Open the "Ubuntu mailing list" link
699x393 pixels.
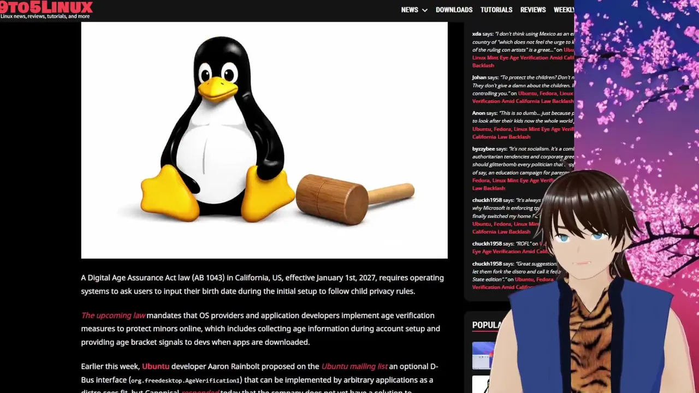click(354, 366)
